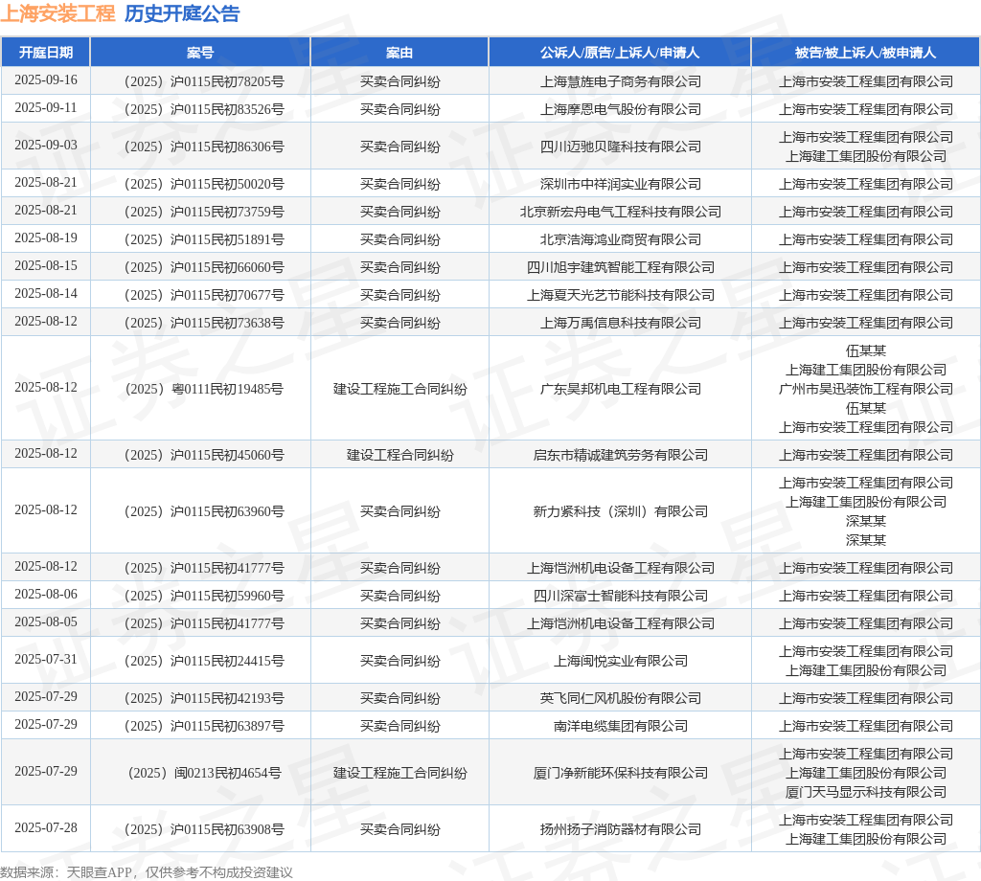
Task: Click plaintiff 上海万禹信息科技有限公司
Action: pos(620,324)
